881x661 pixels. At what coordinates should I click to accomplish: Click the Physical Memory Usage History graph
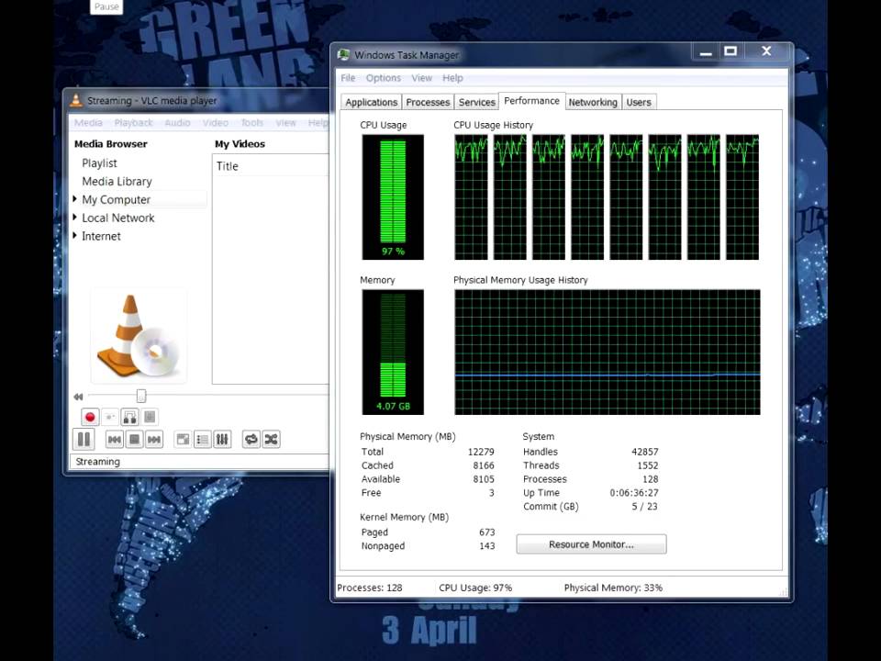pyautogui.click(x=608, y=352)
